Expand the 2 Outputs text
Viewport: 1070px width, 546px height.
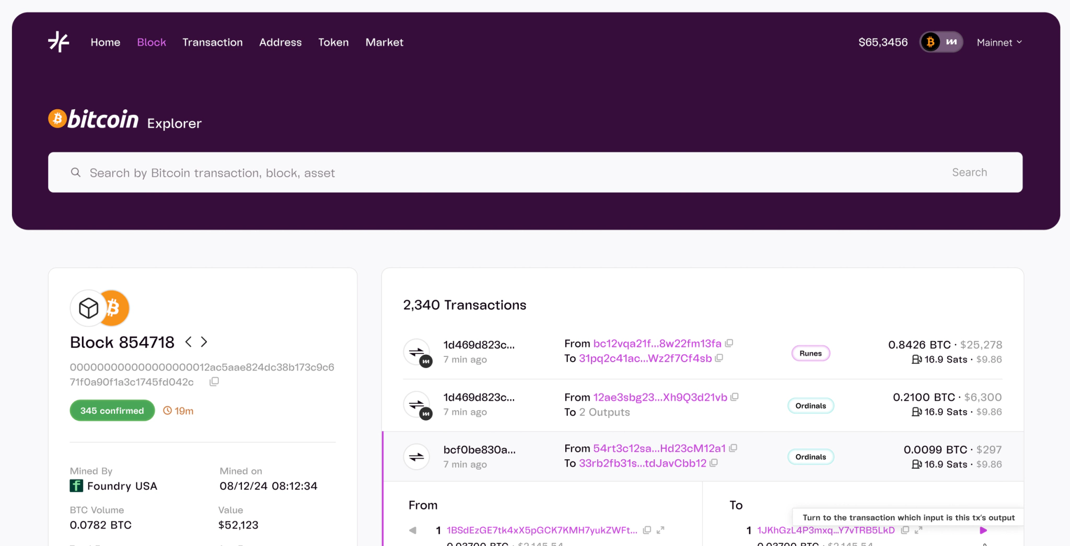tap(604, 412)
